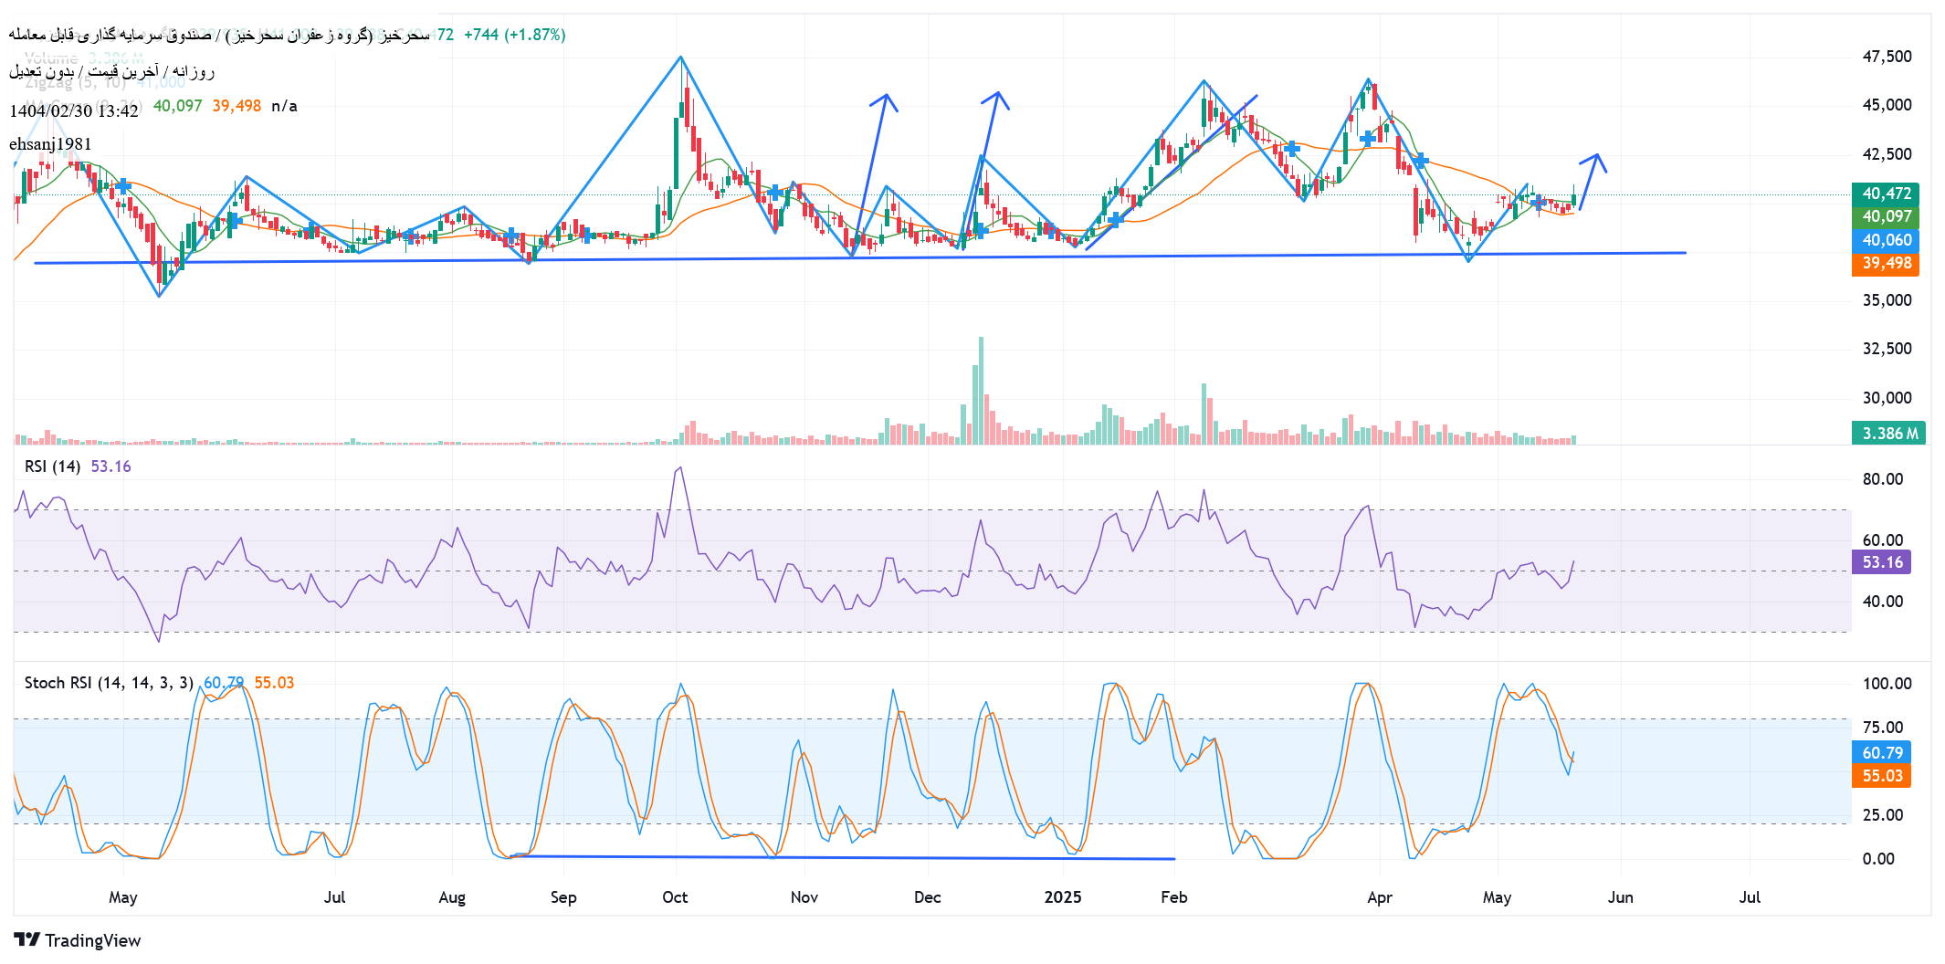The image size is (1945, 964).
Task: Click the green 40,097 moving average tag
Action: pyautogui.click(x=1887, y=216)
